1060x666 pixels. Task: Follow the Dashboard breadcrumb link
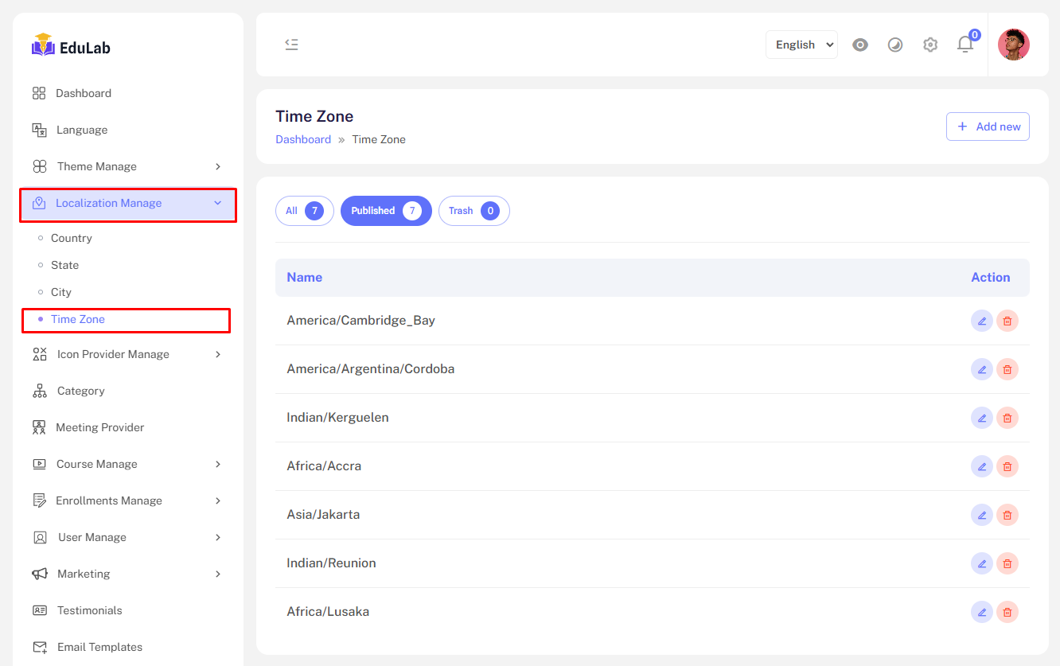303,139
